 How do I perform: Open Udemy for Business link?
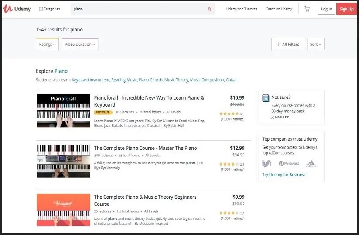click(242, 9)
